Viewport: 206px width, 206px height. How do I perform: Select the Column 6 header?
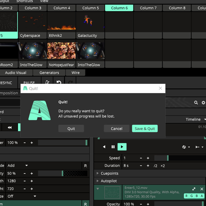(119, 8)
